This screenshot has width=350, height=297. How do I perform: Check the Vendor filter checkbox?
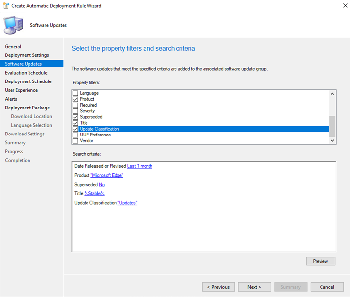pyautogui.click(x=75, y=141)
